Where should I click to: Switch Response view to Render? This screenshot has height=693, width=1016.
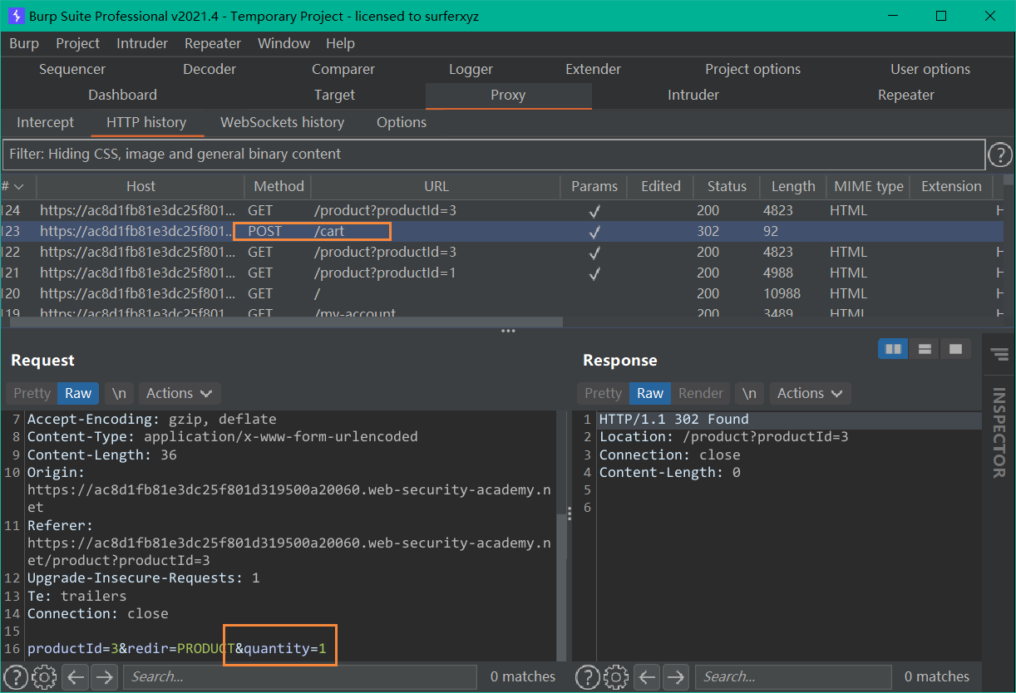pyautogui.click(x=701, y=393)
